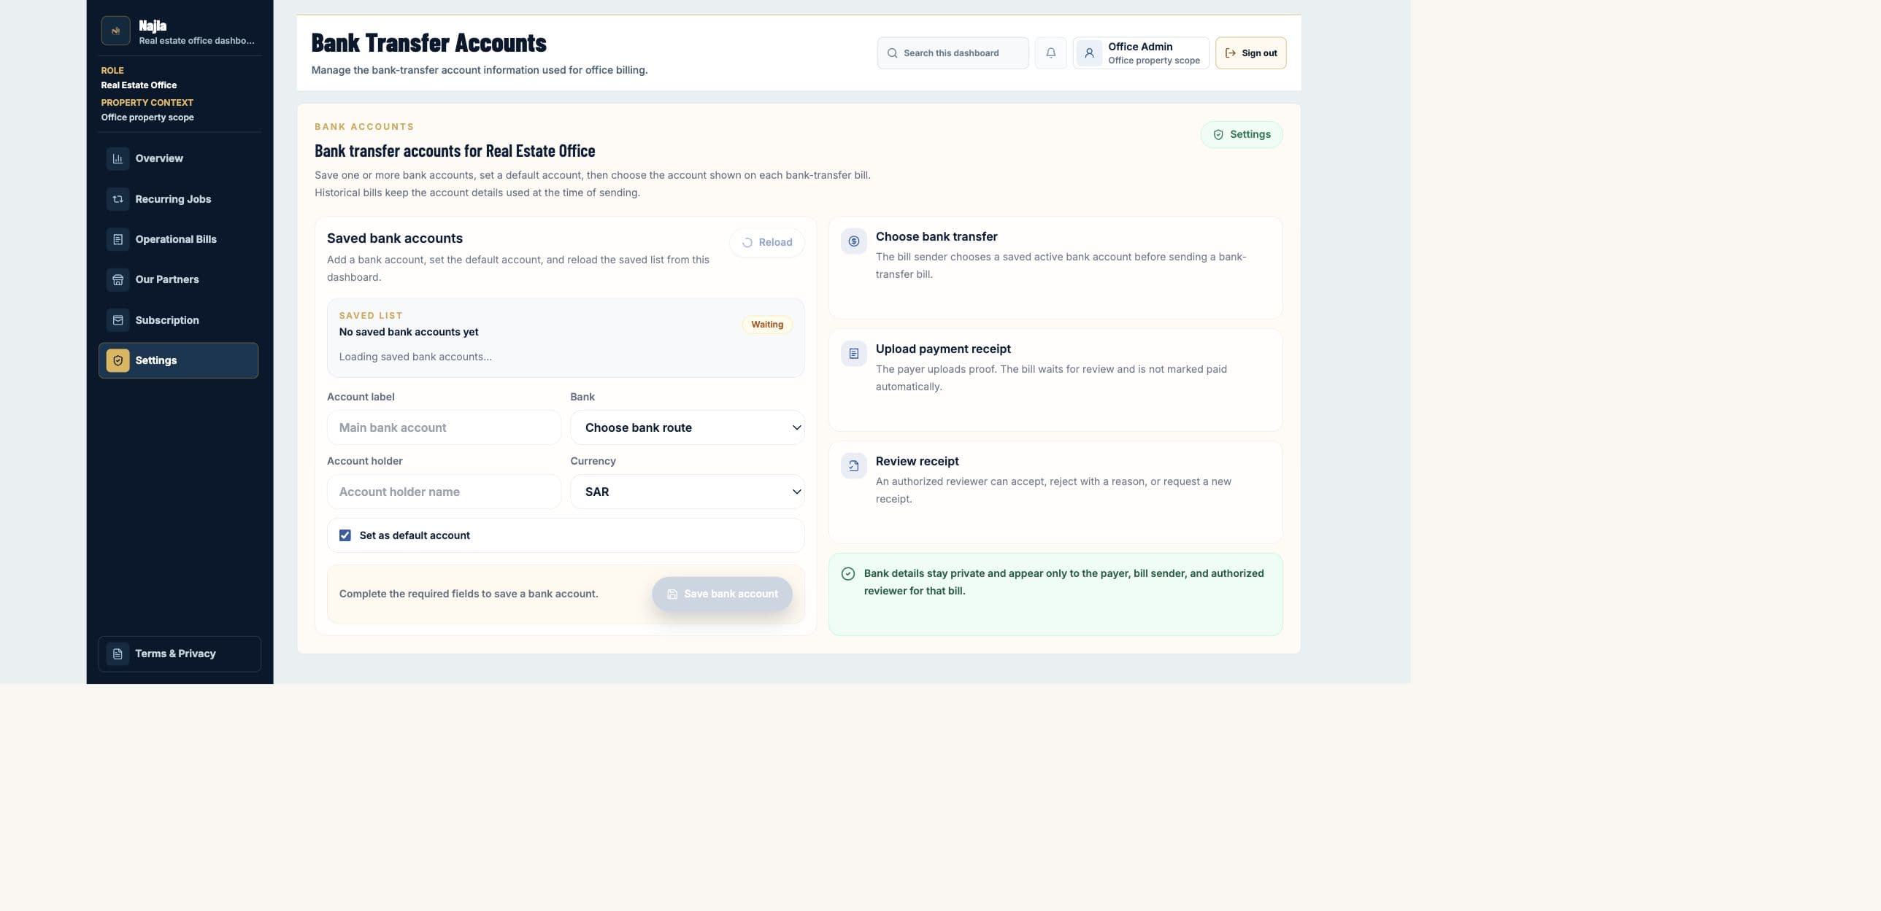Click 'Loading saved bank accounts...' text
The width and height of the screenshot is (1881, 911).
pyautogui.click(x=415, y=357)
